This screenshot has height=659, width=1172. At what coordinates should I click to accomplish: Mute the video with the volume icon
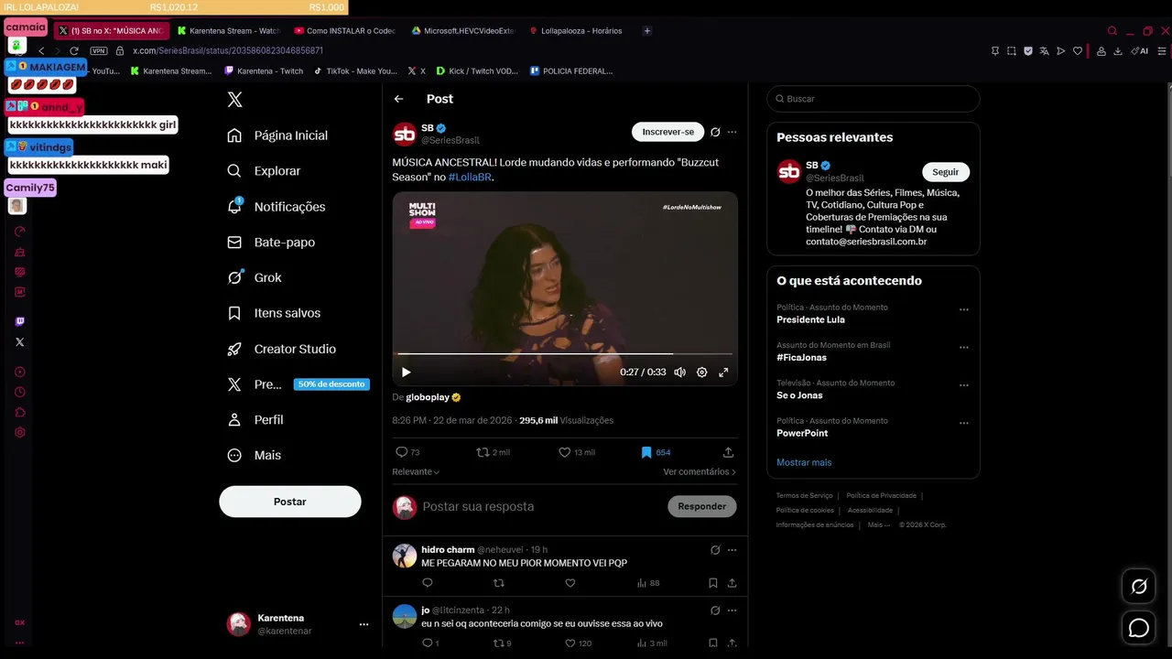679,373
